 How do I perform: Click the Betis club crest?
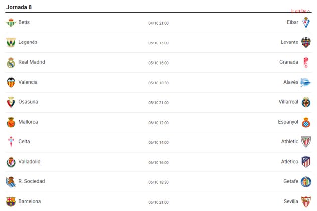click(11, 23)
